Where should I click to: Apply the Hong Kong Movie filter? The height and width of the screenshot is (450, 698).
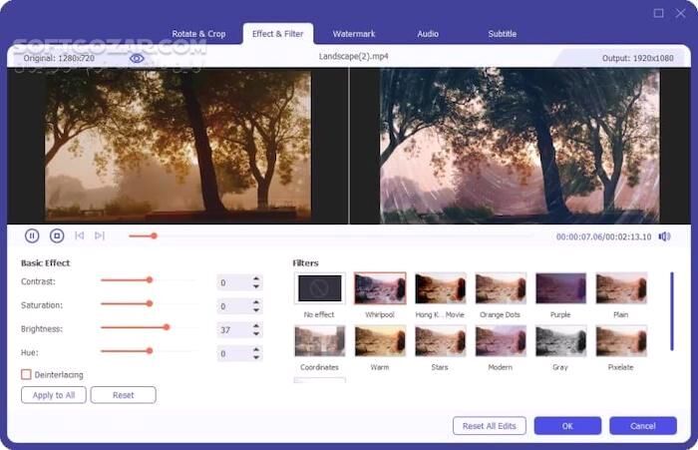[x=441, y=288]
